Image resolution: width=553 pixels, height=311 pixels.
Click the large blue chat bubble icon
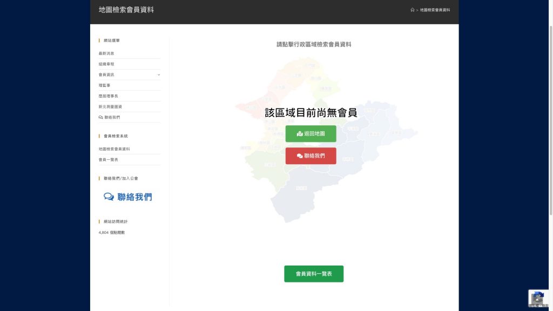pyautogui.click(x=109, y=197)
